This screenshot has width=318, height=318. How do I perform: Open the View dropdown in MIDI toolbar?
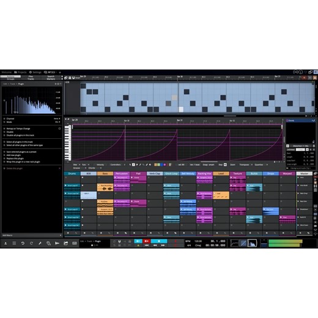click(76, 165)
